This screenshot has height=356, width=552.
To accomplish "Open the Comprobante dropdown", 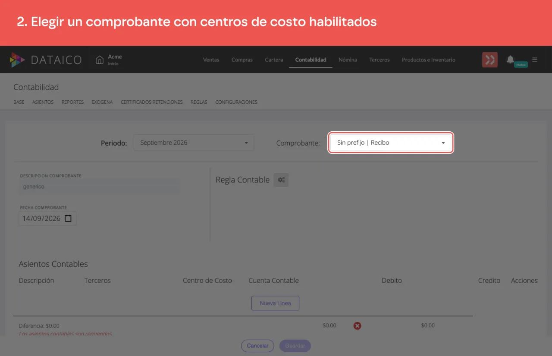I will pyautogui.click(x=391, y=142).
